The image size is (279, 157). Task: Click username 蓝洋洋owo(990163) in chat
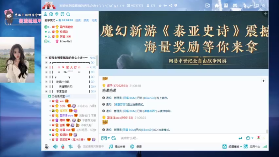click(x=120, y=118)
